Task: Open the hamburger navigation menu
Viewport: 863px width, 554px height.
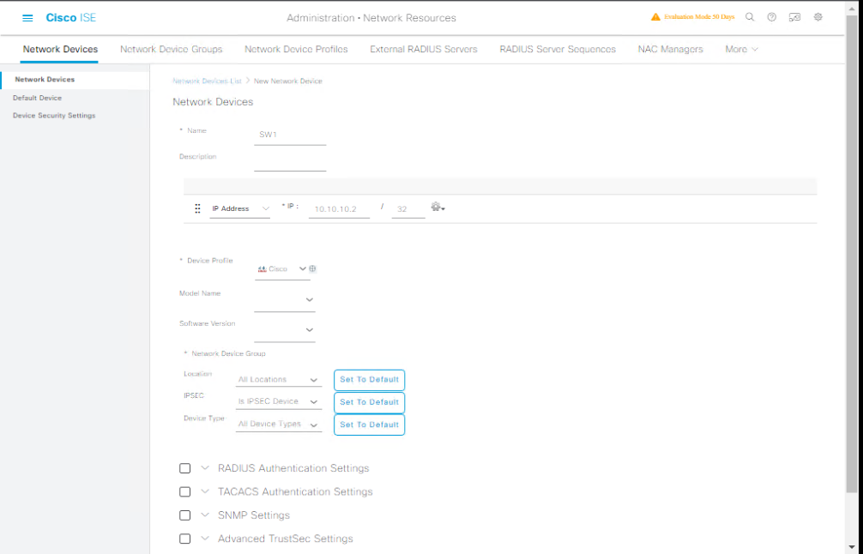Action: [27, 18]
